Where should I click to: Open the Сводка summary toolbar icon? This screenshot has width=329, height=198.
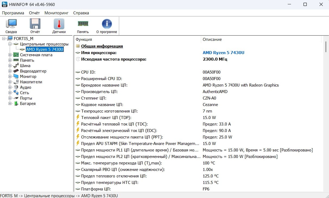click(11, 24)
